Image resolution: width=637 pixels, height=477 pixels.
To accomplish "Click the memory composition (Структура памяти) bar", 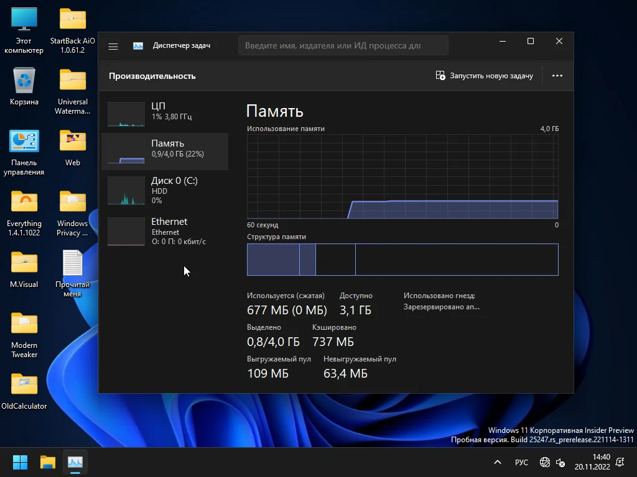I will click(x=402, y=259).
